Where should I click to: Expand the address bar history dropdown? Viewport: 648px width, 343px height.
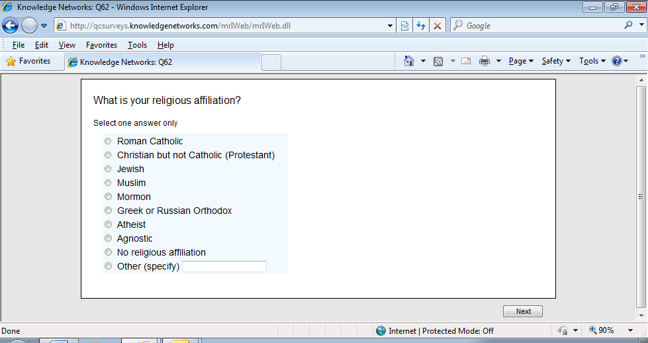coord(390,26)
